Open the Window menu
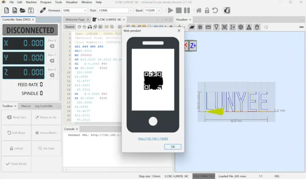This screenshot has height=179, width=306. [x=87, y=2]
